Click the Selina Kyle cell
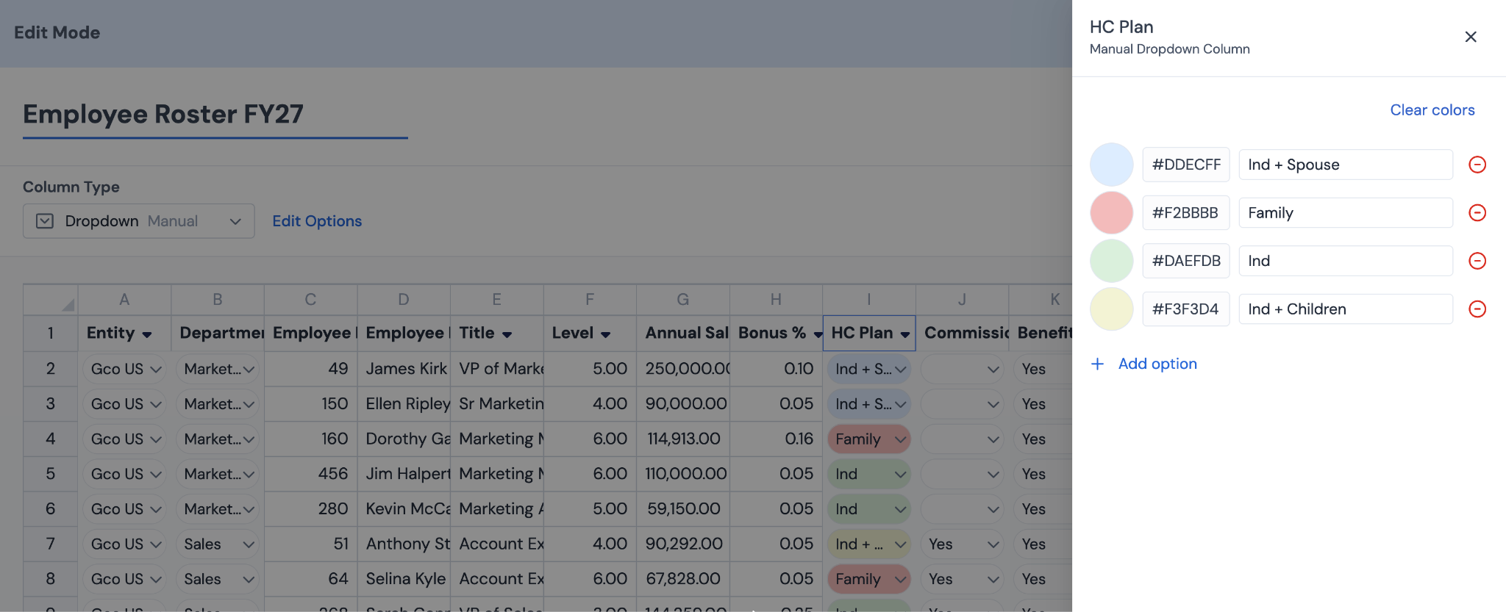1506x612 pixels. click(x=404, y=579)
